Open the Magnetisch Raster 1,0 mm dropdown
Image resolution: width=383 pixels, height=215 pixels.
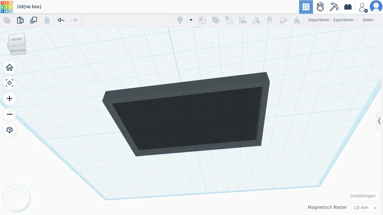pyautogui.click(x=364, y=208)
